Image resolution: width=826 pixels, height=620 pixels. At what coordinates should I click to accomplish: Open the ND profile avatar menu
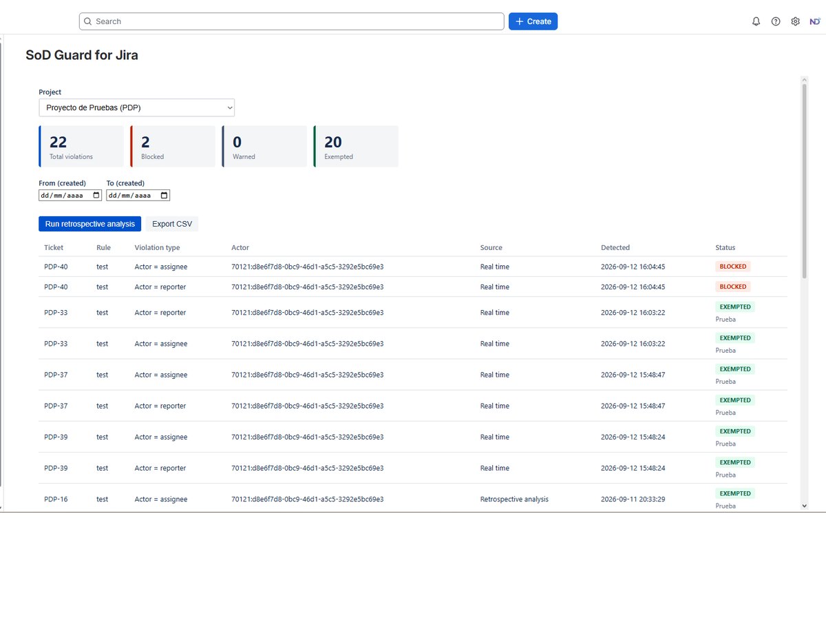(x=815, y=21)
